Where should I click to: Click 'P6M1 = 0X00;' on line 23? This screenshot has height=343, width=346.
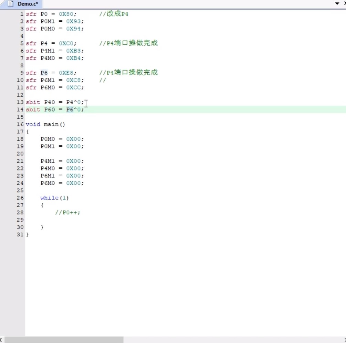coord(62,176)
